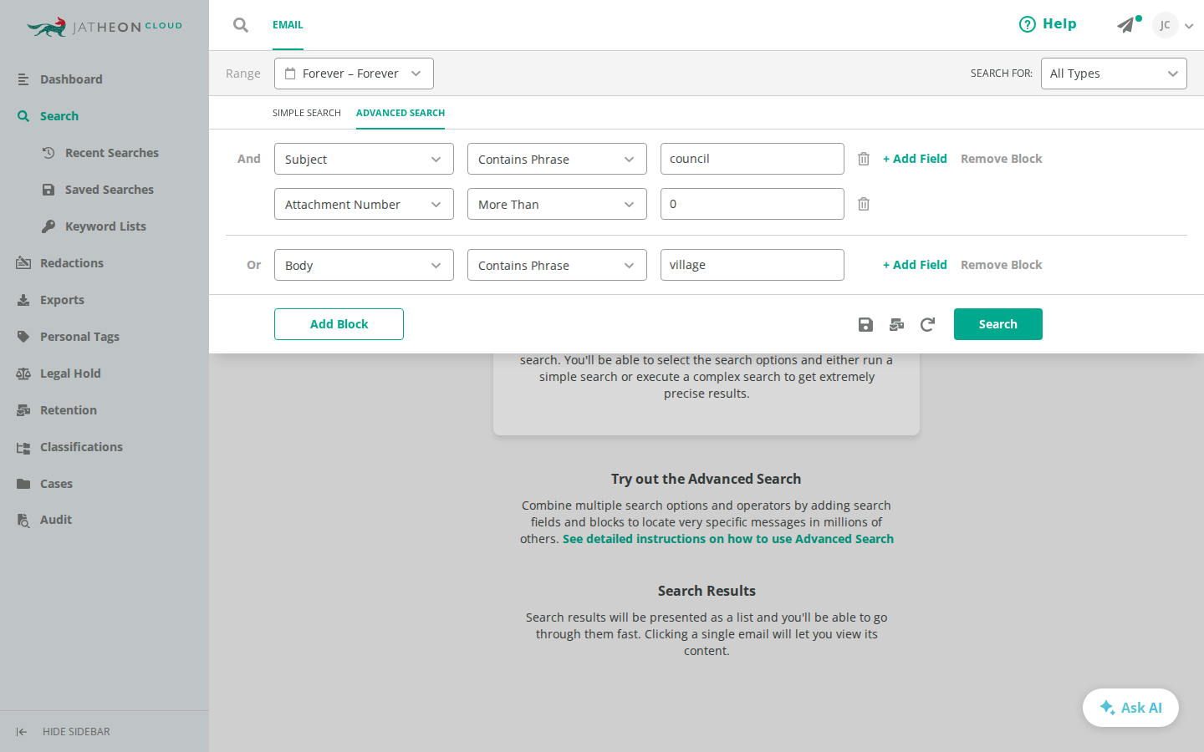This screenshot has width=1204, height=752.
Task: Open detailed Advanced Search instructions link
Action: tap(728, 539)
